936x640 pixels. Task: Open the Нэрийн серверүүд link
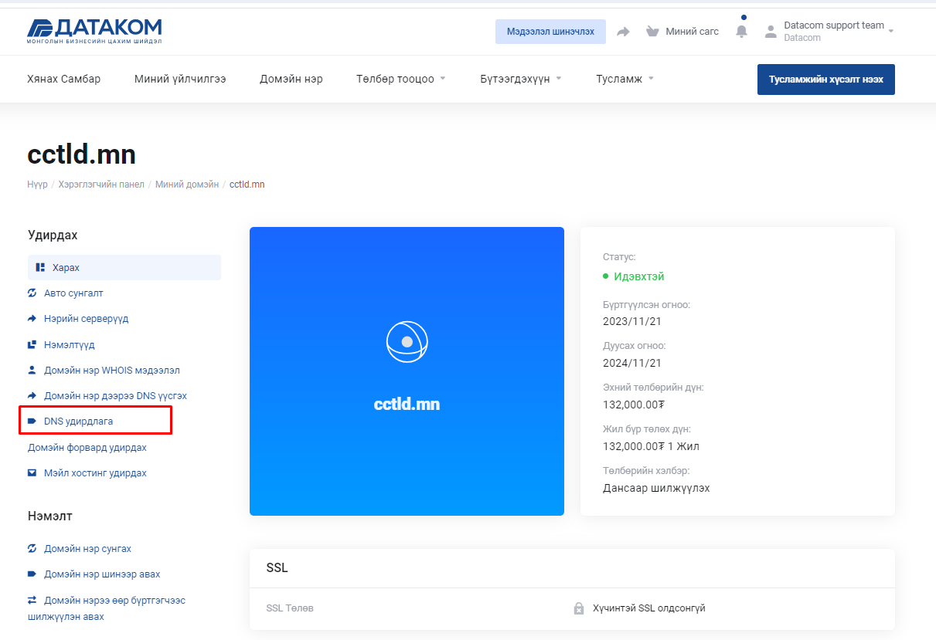pyautogui.click(x=87, y=319)
